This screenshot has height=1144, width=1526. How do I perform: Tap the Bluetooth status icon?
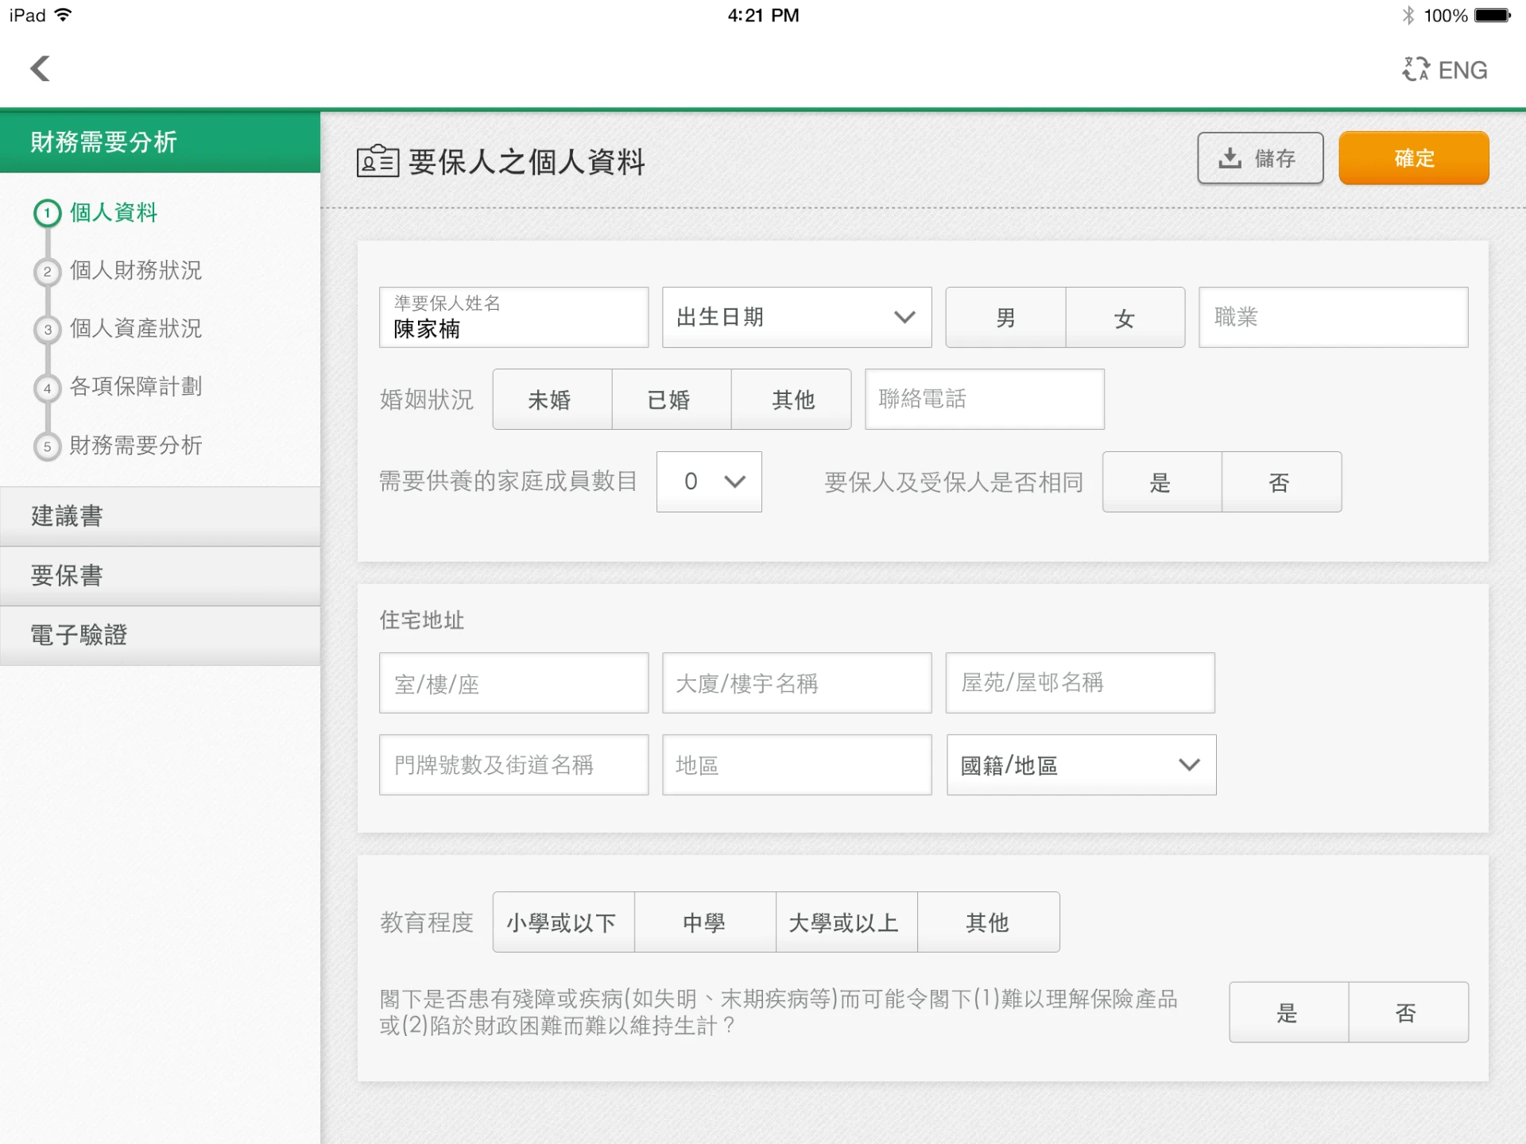pos(1408,15)
